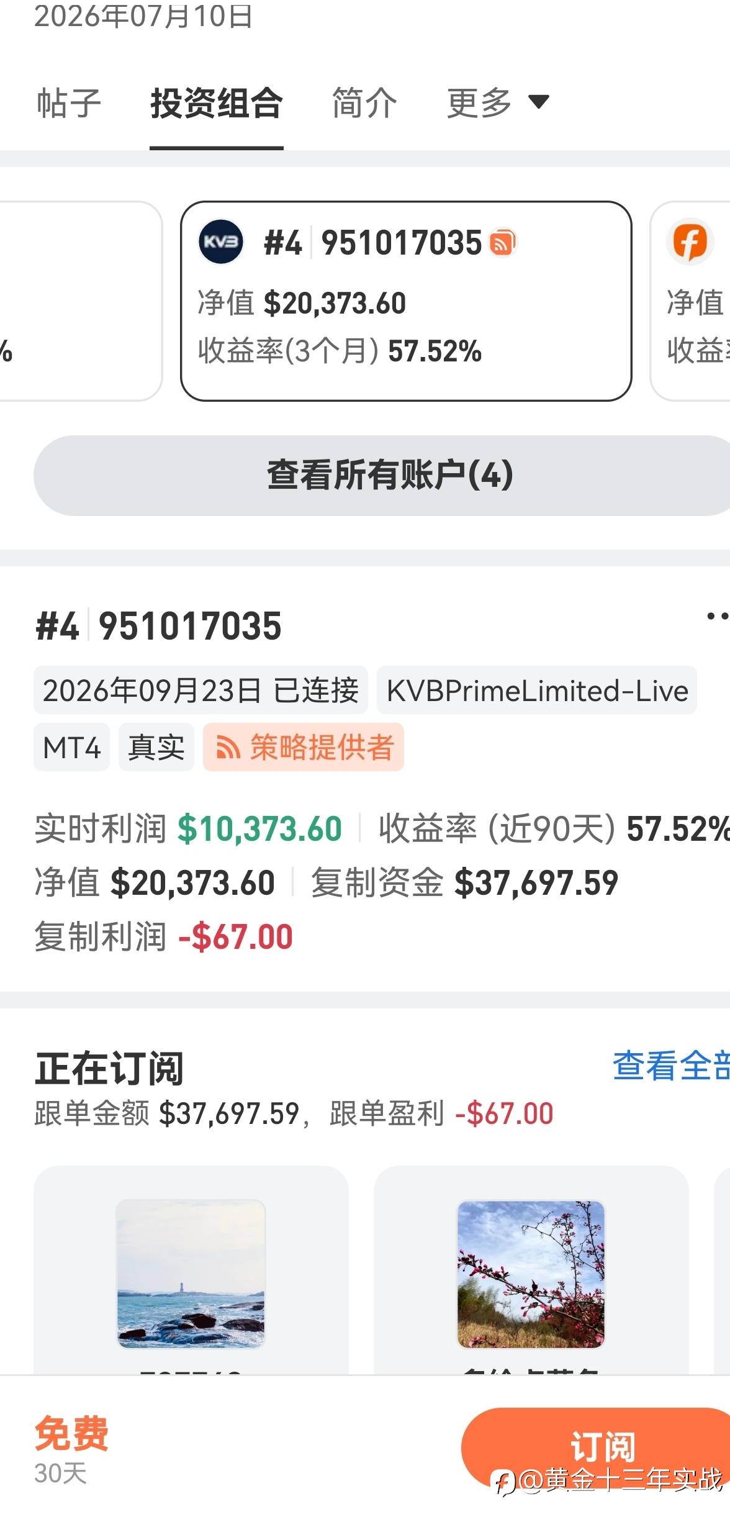The image size is (730, 1522).
Task: Tap the RSS icon in 策略提供者 badge
Action: click(228, 747)
